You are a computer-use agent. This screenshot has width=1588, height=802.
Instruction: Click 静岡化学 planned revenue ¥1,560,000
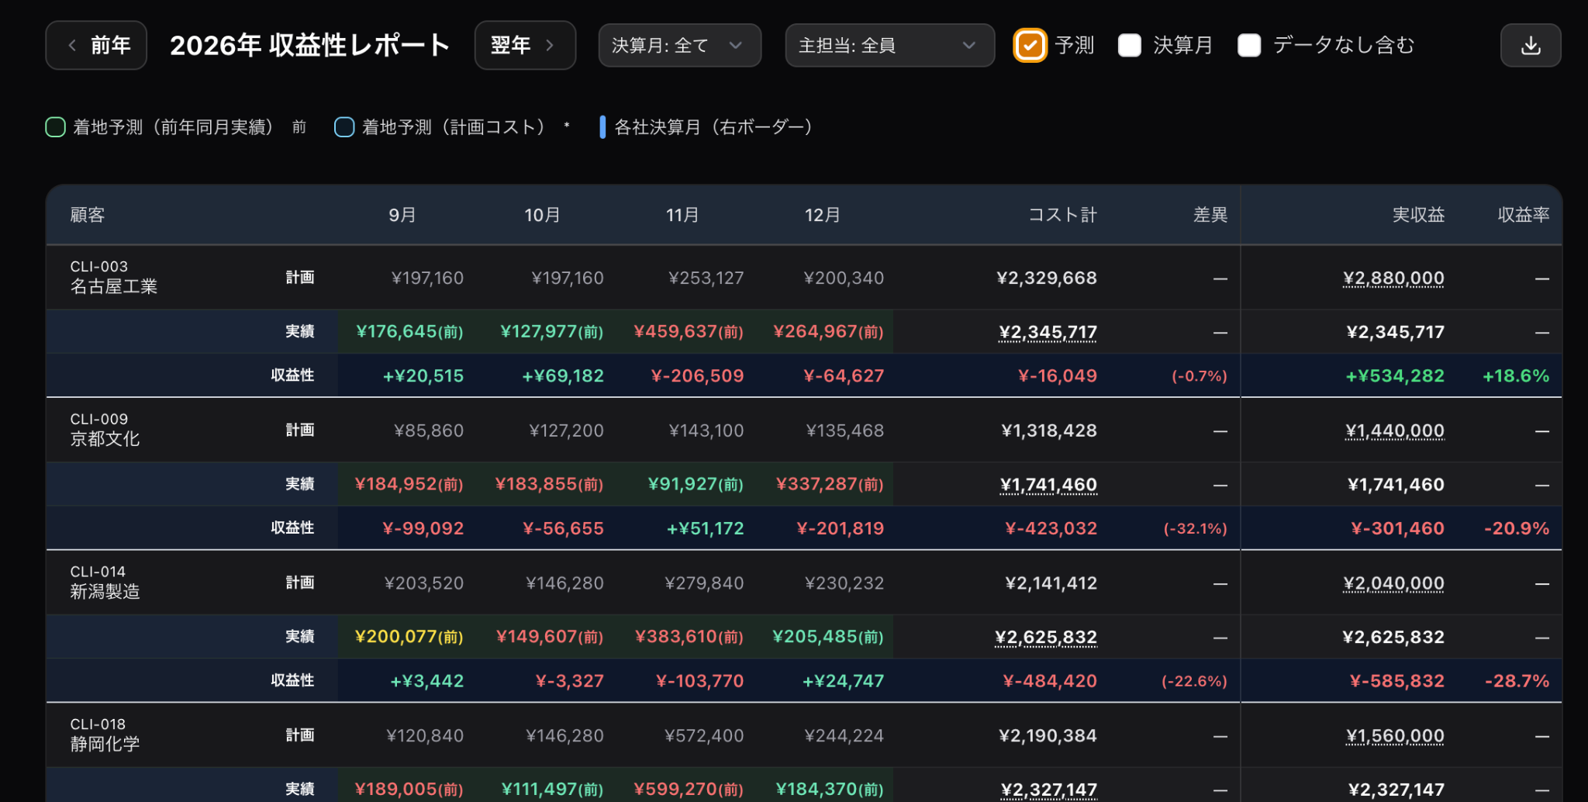pos(1395,736)
